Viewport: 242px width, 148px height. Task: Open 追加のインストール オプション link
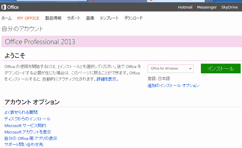pos(173,86)
